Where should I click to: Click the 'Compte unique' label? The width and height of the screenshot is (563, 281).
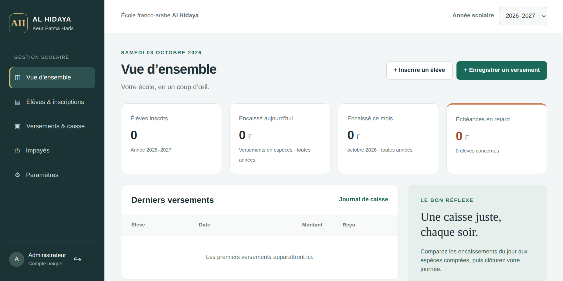point(45,264)
